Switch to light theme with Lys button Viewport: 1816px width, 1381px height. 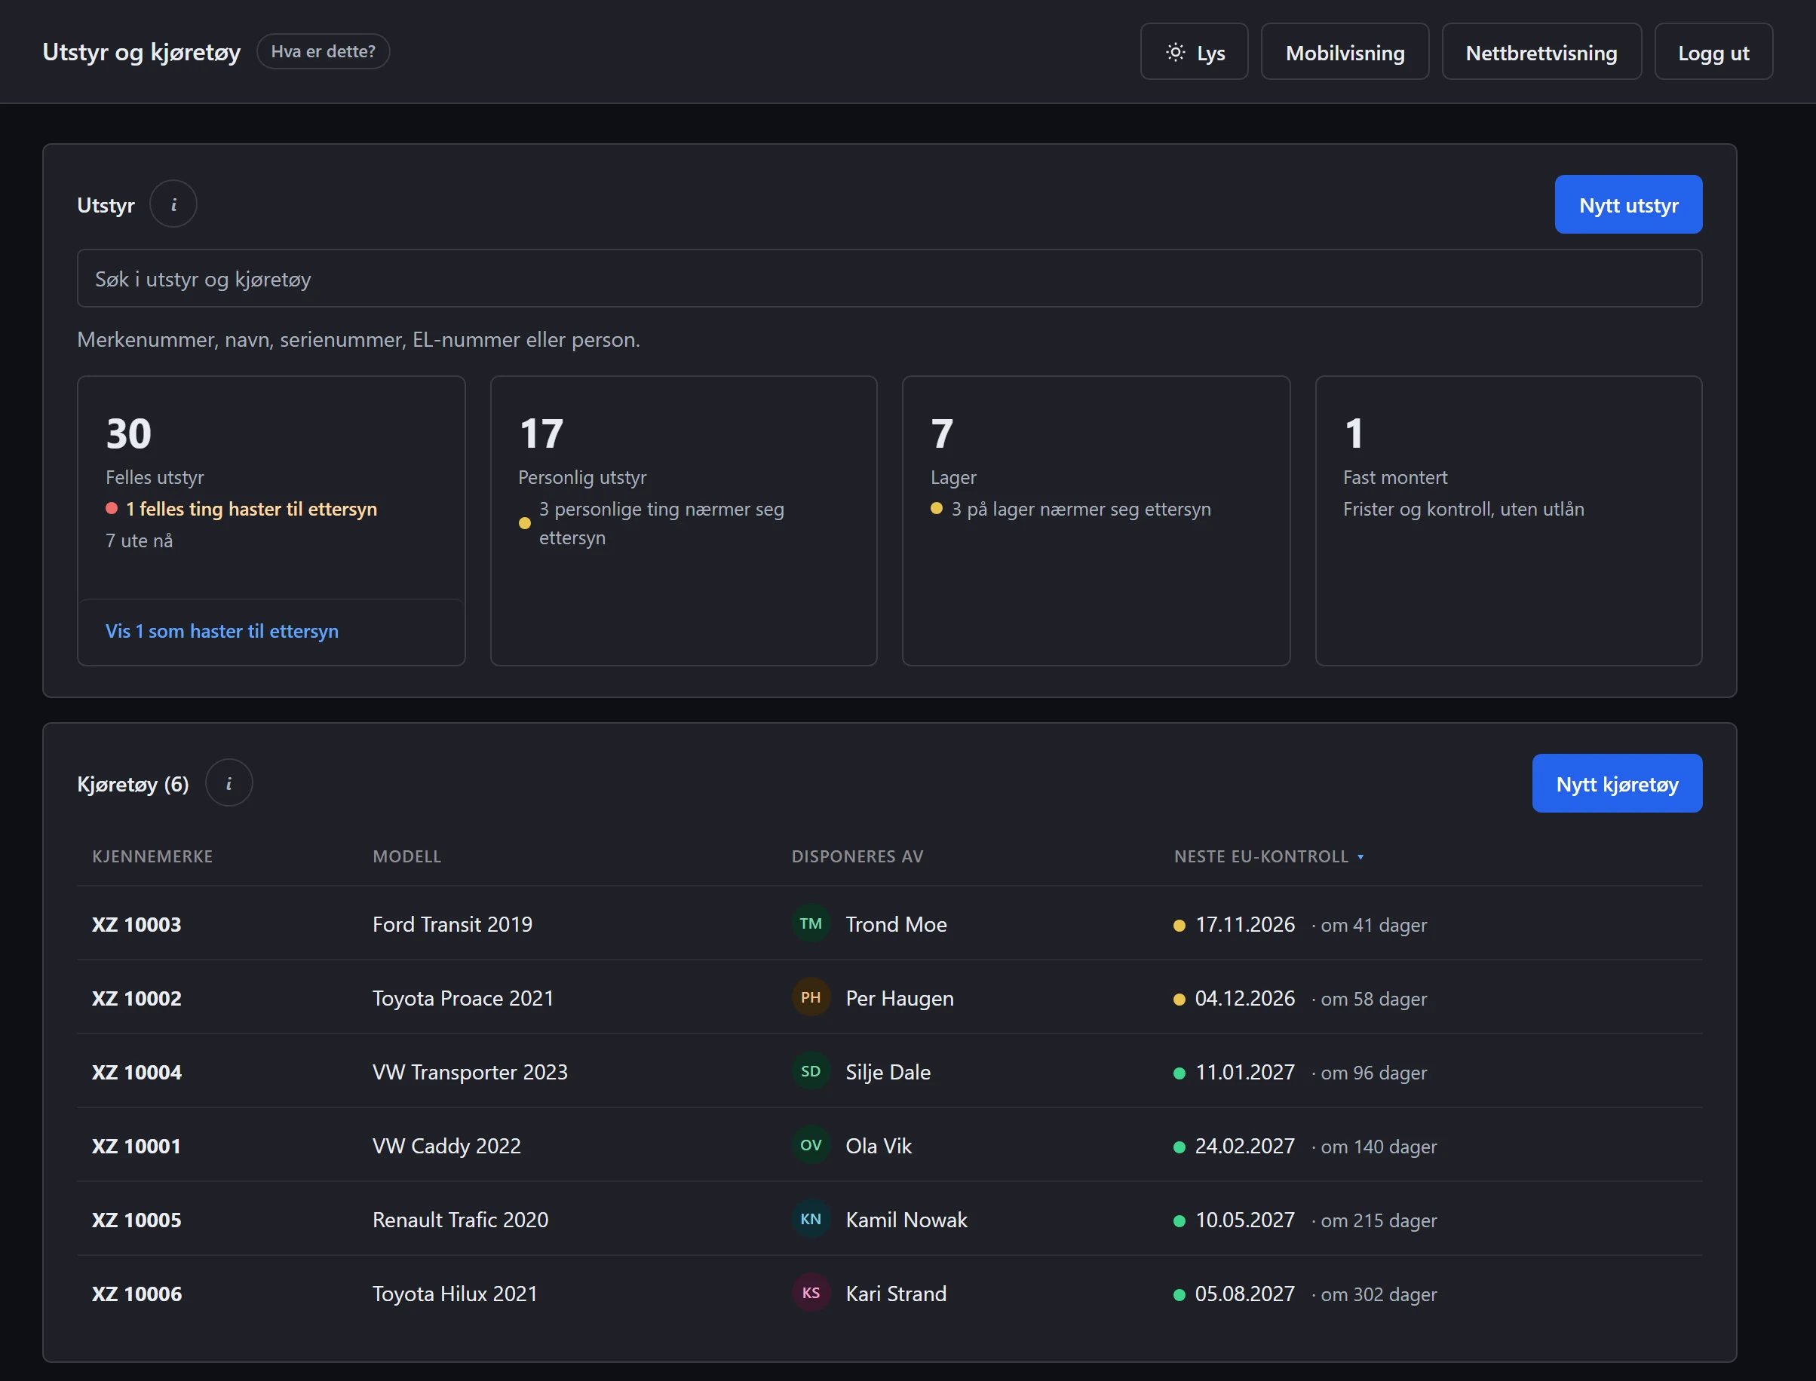point(1195,53)
